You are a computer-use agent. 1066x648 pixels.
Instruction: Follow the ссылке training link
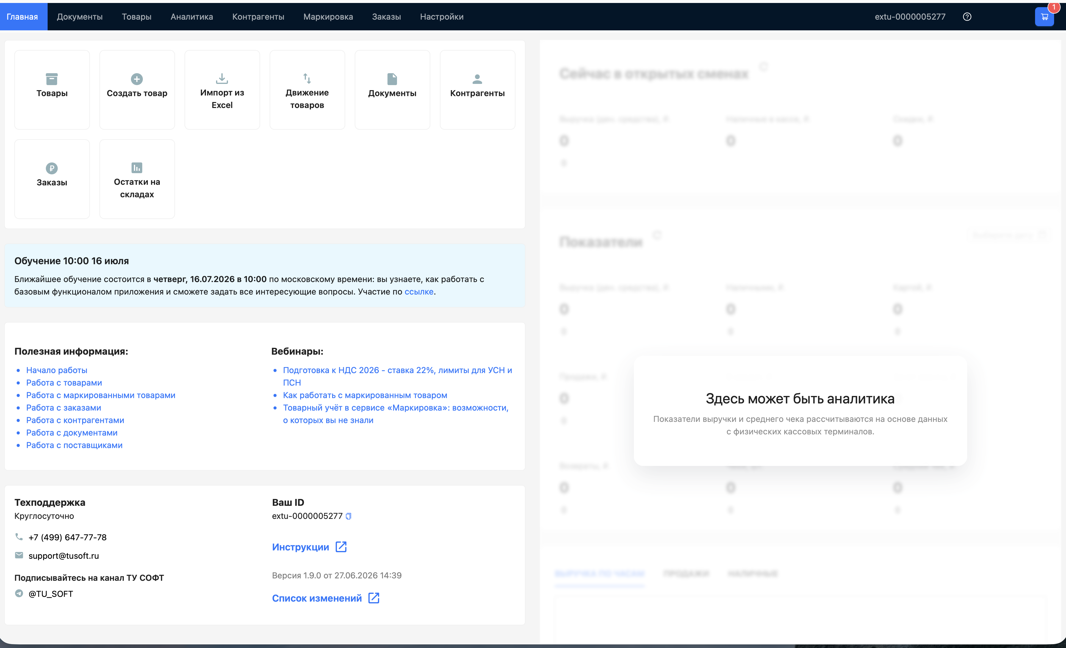419,292
